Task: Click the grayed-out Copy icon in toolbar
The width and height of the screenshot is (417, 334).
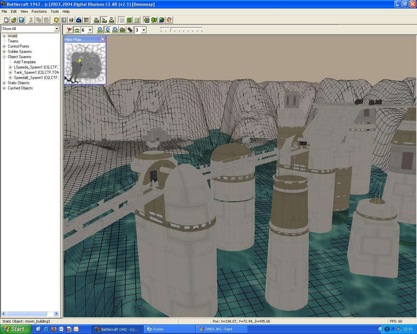Action: (x=39, y=20)
